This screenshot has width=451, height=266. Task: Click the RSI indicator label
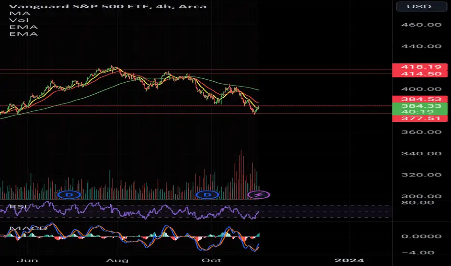pyautogui.click(x=18, y=206)
